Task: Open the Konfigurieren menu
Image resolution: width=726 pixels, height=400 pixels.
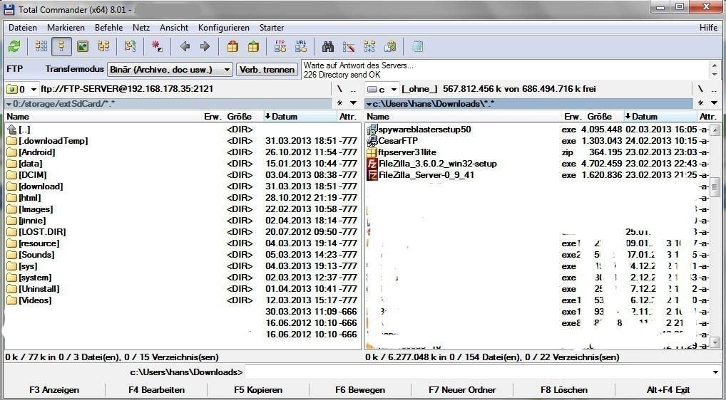Action: pos(224,28)
